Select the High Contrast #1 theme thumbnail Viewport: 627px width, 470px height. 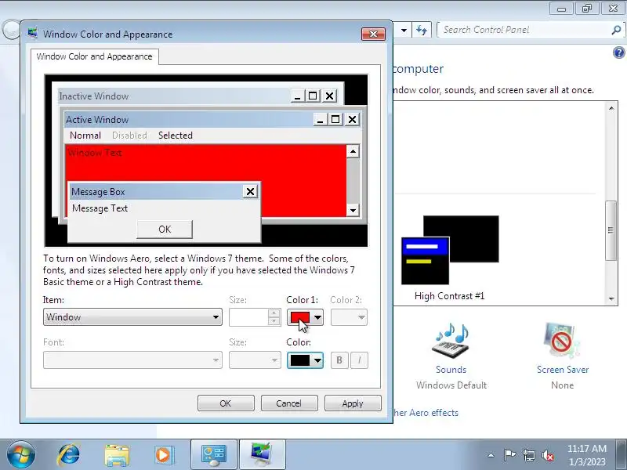coord(450,250)
